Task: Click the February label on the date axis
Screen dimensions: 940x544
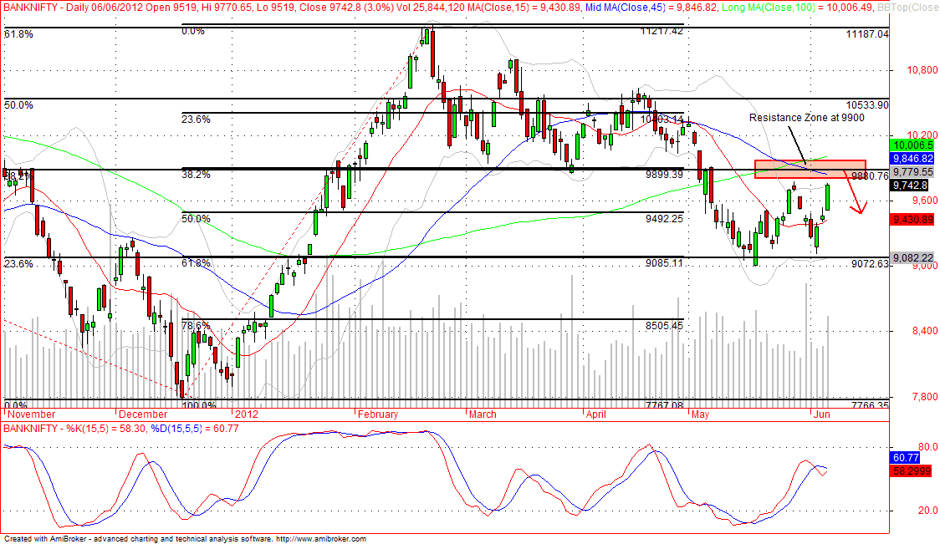Action: (378, 414)
